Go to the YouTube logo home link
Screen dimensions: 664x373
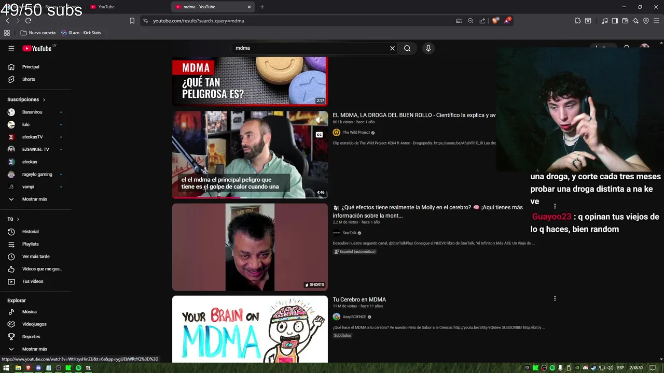[37, 48]
